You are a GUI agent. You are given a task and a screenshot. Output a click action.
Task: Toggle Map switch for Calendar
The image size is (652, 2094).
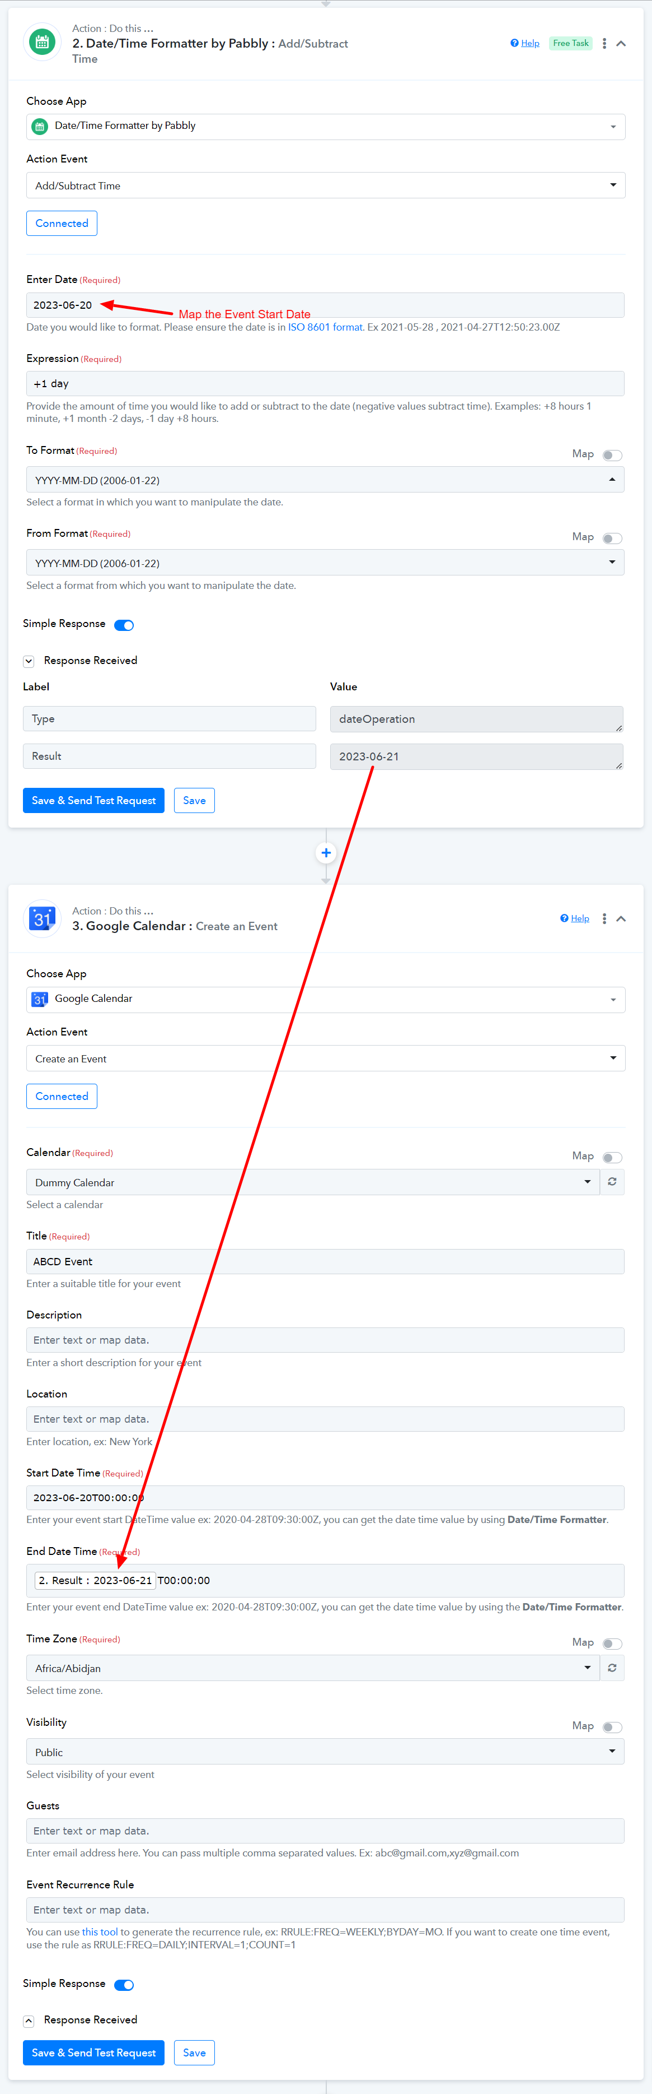[612, 1158]
